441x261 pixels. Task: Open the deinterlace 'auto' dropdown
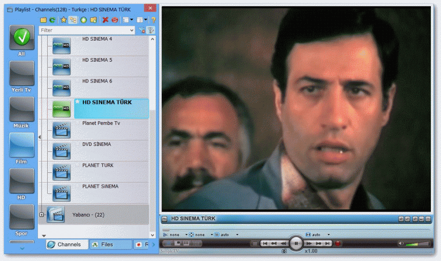click(x=237, y=235)
